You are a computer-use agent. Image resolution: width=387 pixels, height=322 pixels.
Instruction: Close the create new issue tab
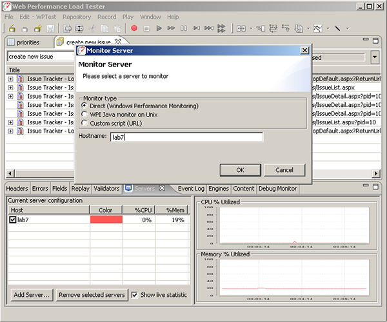[118, 41]
